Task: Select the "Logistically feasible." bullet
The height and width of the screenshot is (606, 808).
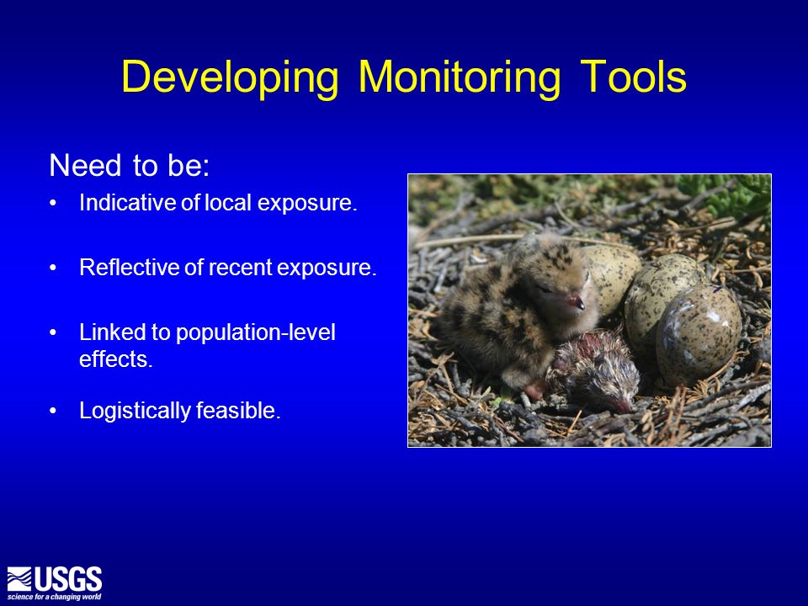Action: coord(180,412)
